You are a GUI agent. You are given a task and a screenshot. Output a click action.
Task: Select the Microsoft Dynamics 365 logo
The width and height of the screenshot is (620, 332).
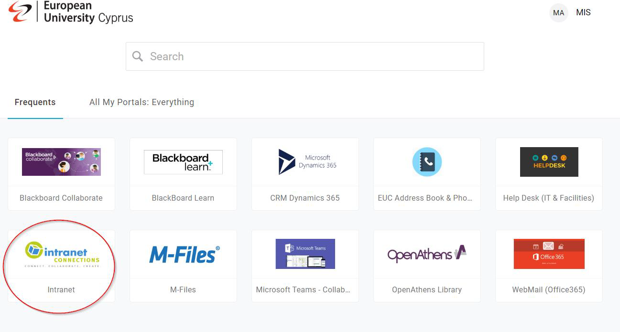tap(305, 162)
